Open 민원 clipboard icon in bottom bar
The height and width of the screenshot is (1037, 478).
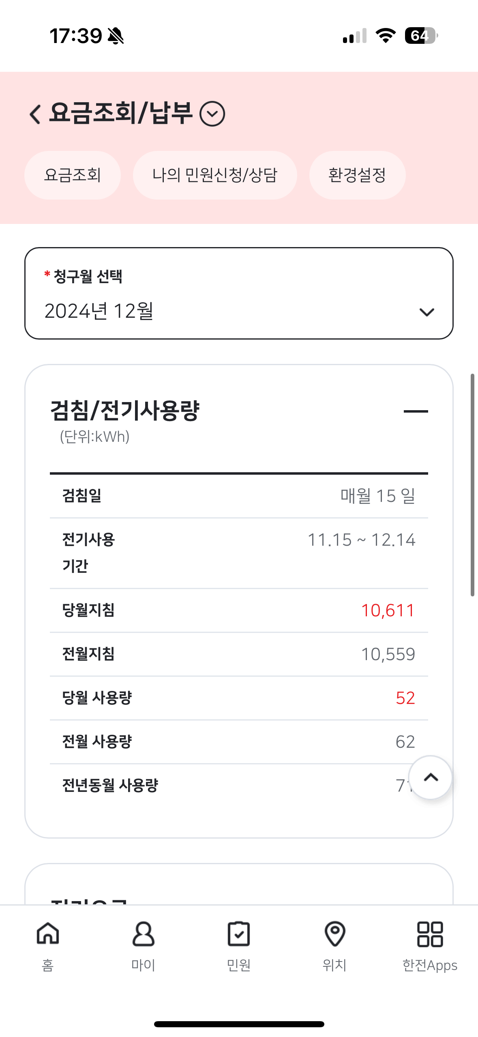pyautogui.click(x=239, y=933)
